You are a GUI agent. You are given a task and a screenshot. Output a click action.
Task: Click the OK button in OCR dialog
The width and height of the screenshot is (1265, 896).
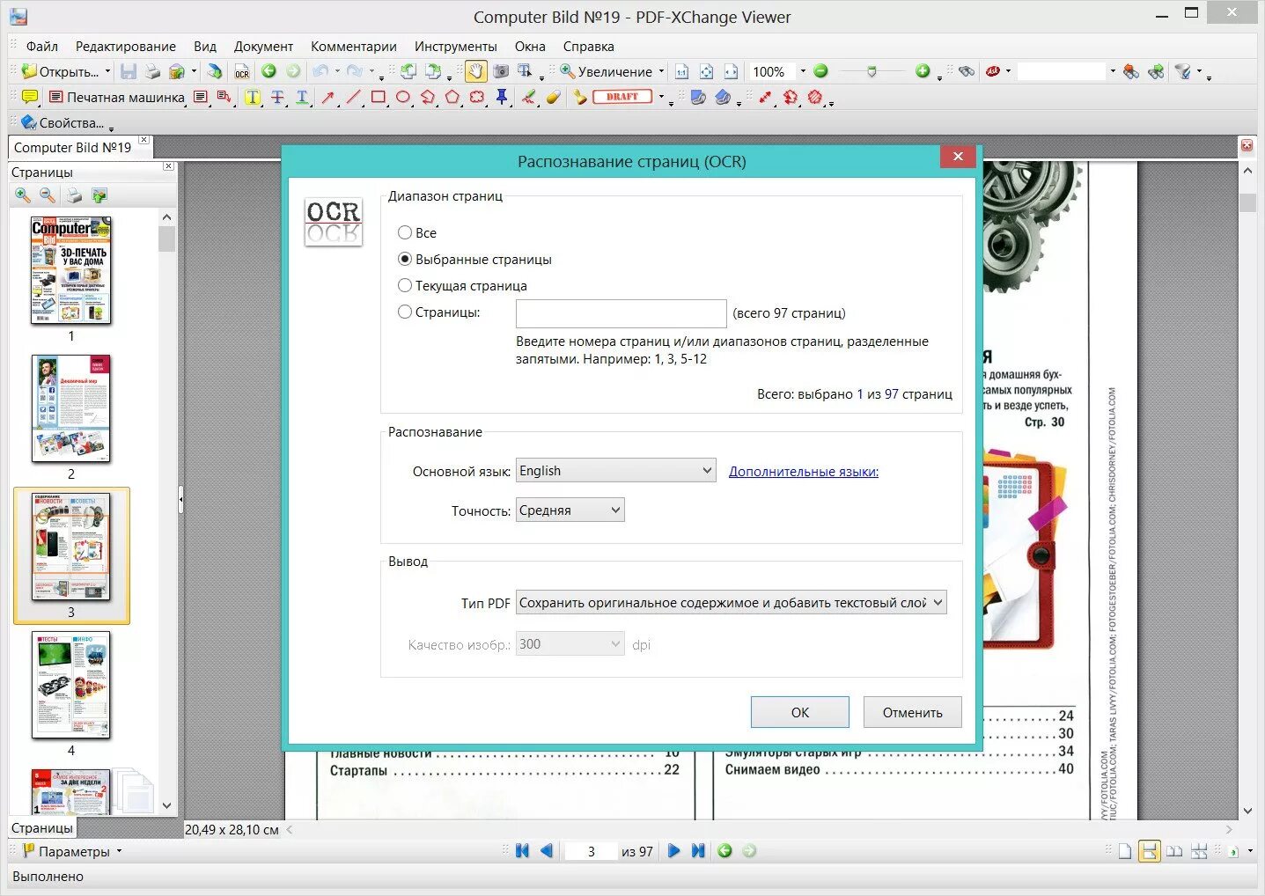(800, 712)
